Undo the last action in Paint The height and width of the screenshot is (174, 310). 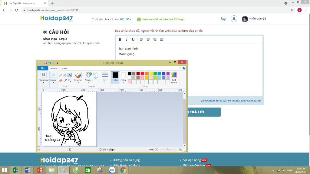[x=49, y=63]
